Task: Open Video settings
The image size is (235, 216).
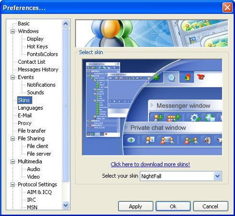Action: pyautogui.click(x=33, y=177)
